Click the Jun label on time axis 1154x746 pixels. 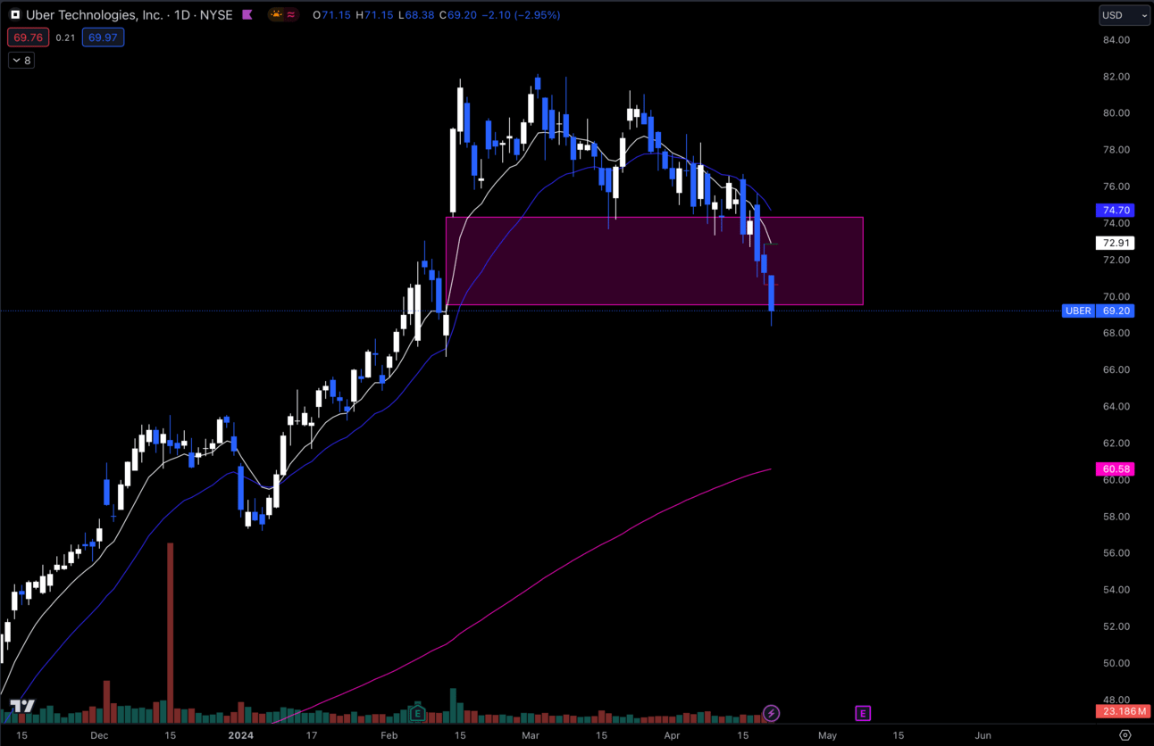[983, 735]
